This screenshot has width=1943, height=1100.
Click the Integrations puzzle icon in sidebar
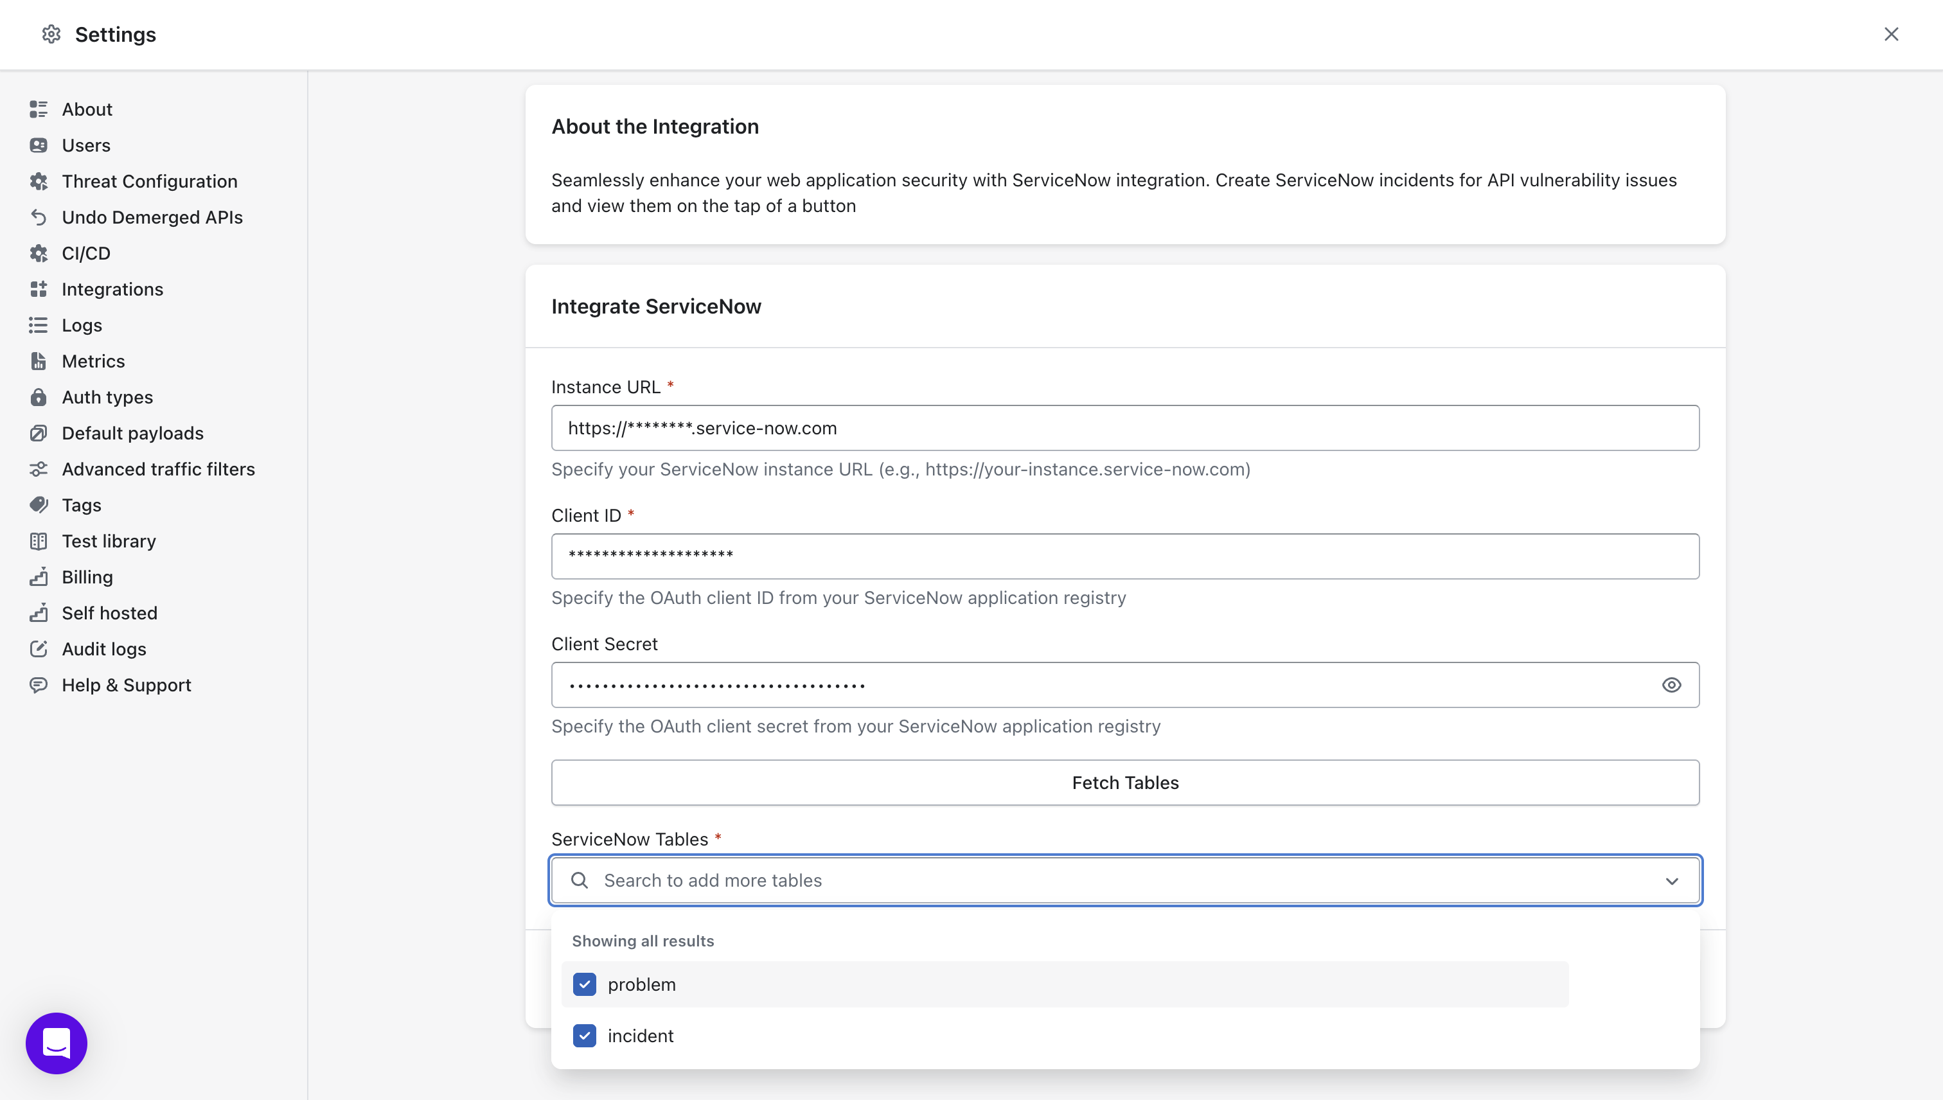[39, 289]
